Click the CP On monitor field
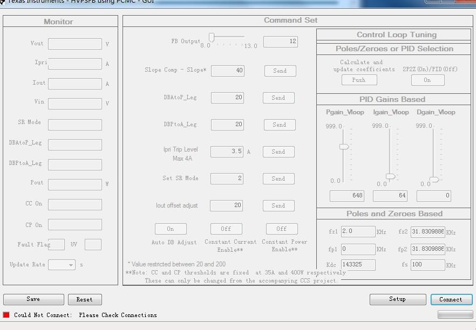 (75, 225)
